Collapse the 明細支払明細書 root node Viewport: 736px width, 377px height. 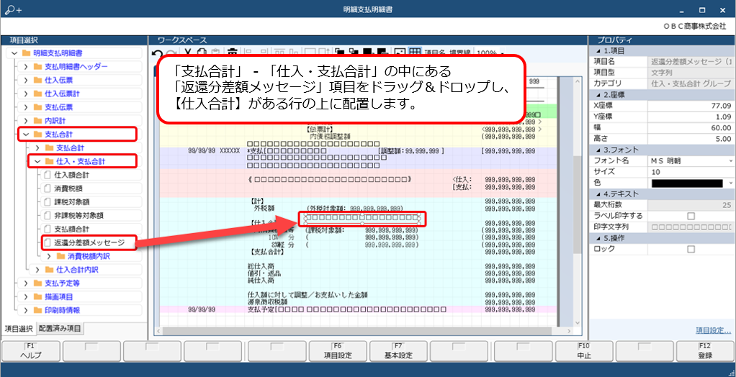pyautogui.click(x=14, y=53)
